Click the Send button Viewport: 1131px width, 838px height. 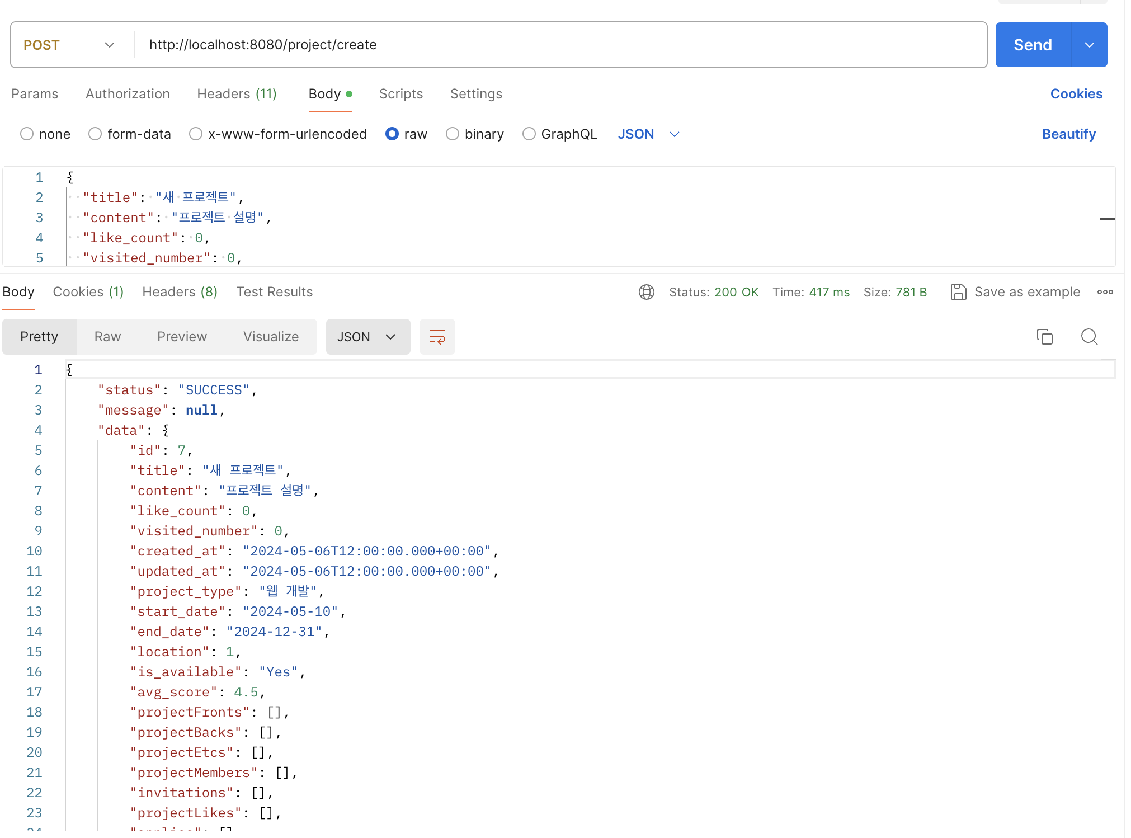[x=1033, y=45]
